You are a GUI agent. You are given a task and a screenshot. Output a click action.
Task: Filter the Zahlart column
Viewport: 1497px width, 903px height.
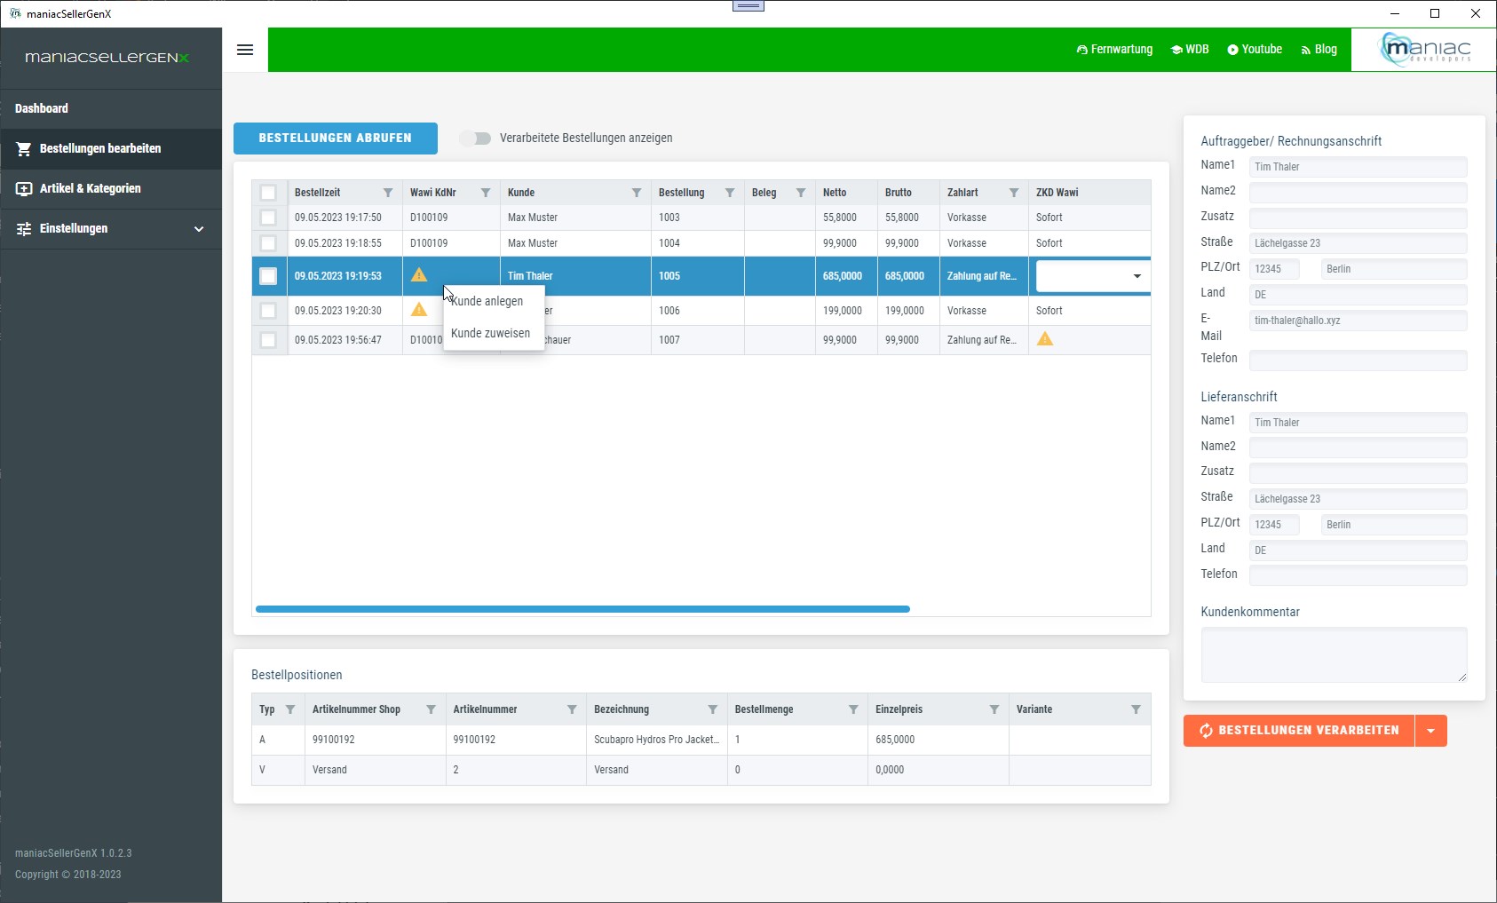point(1014,193)
